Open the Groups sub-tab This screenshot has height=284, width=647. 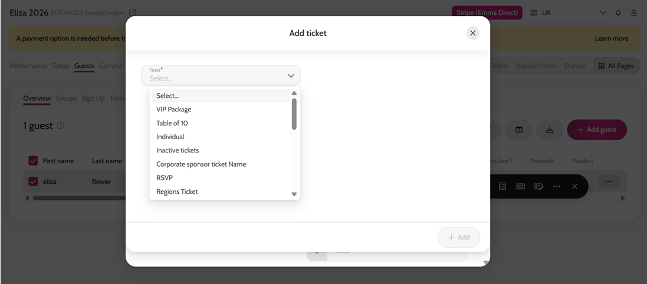(67, 98)
